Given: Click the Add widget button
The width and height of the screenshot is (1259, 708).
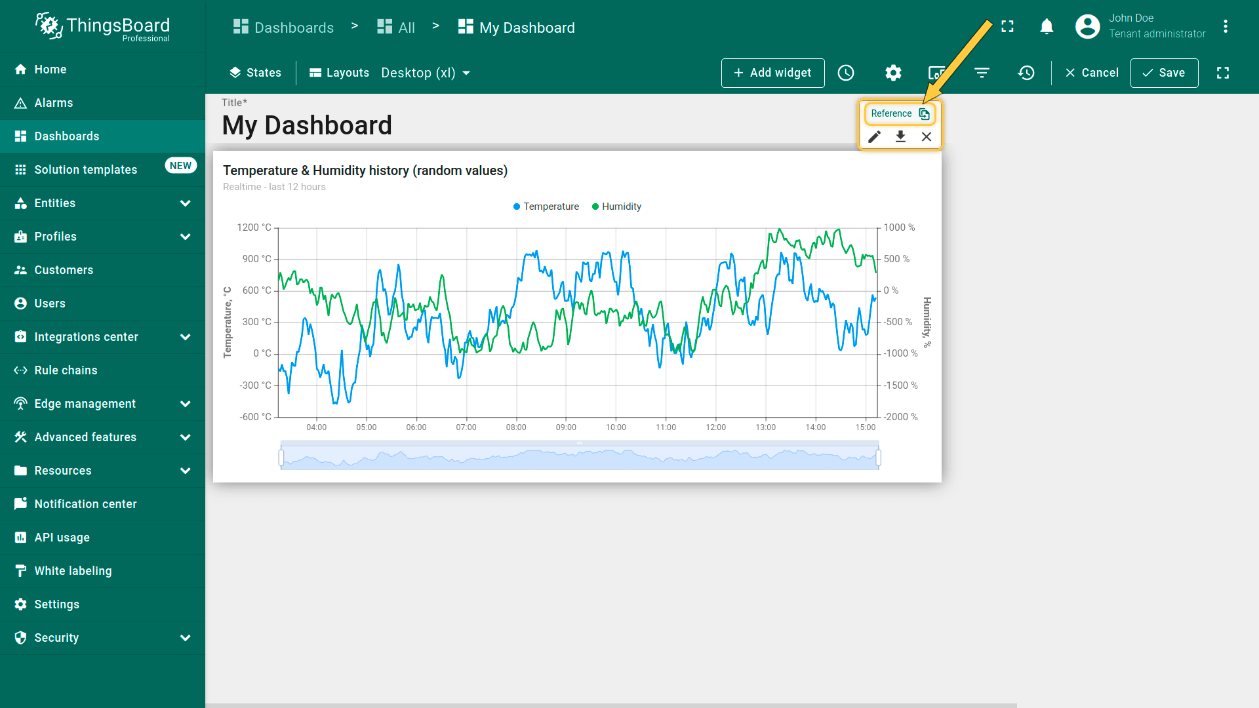Looking at the screenshot, I should 772,73.
